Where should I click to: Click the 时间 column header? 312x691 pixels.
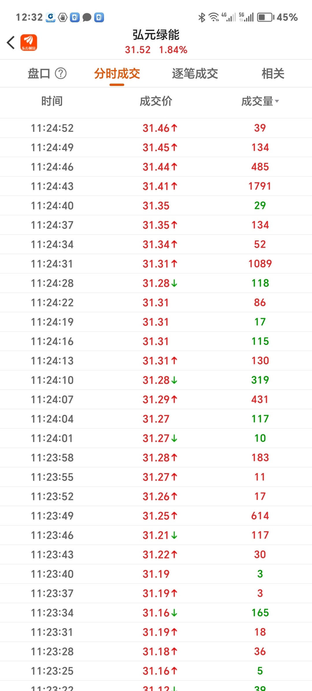[x=52, y=101]
